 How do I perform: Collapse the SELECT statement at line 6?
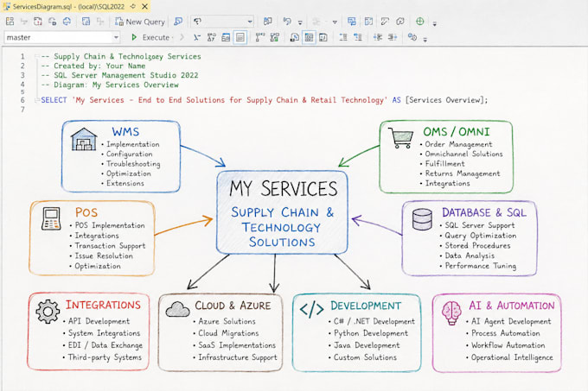point(36,100)
